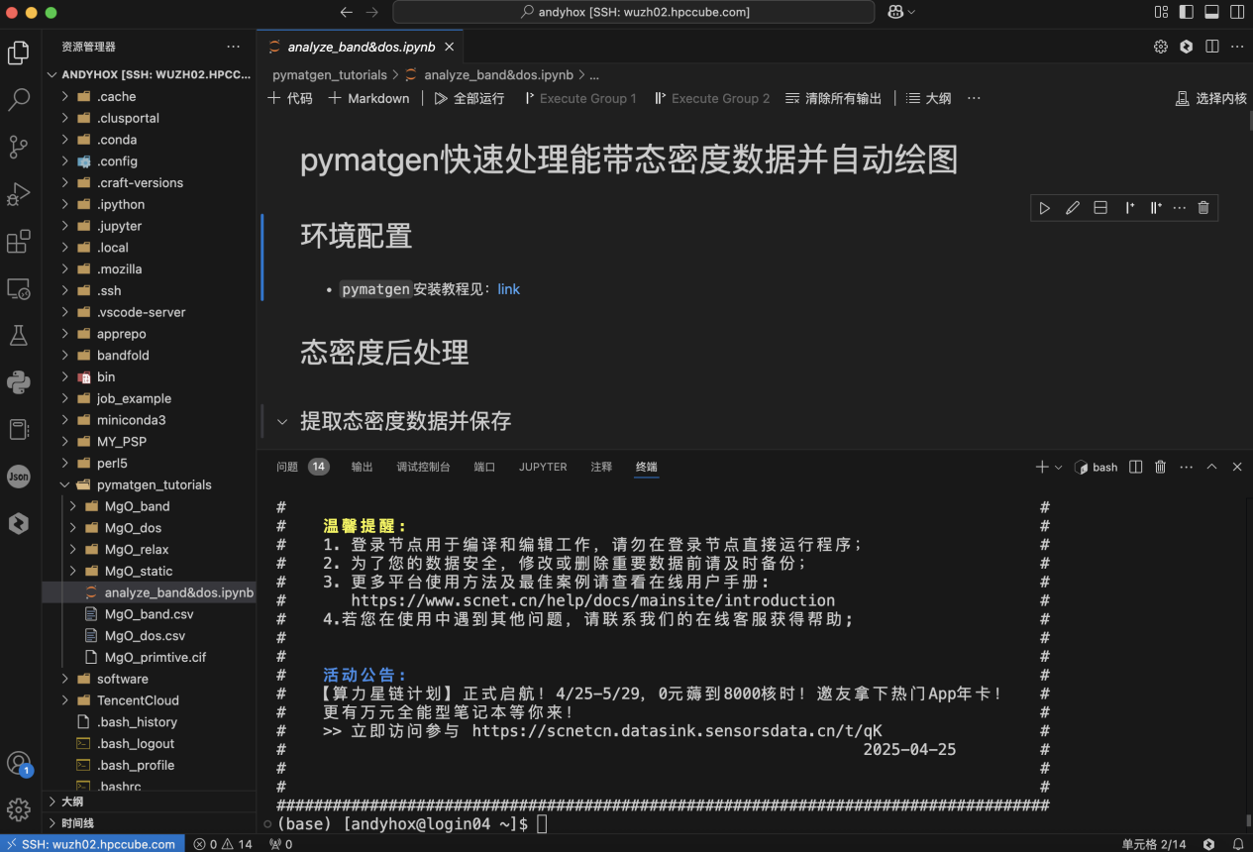Expand the MgO_band folder

[x=71, y=505]
